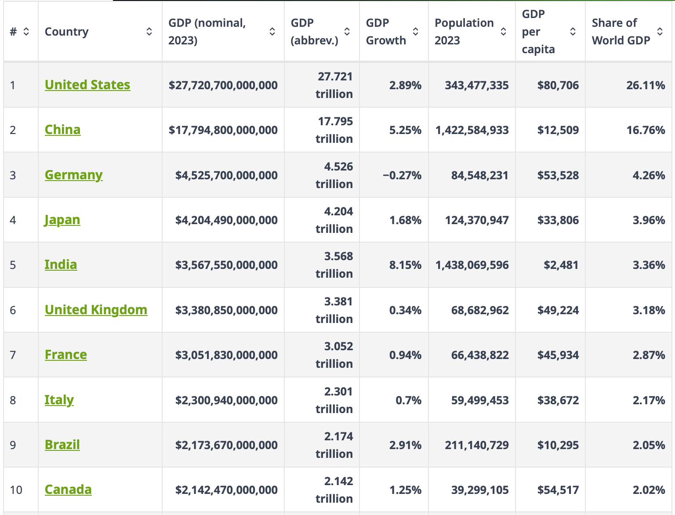
Task: Click the India link
Action: tap(61, 265)
